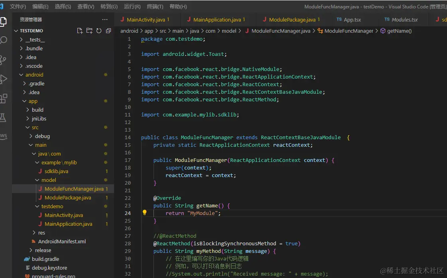
Task: Click getName() in the breadcrumb
Action: click(x=399, y=31)
